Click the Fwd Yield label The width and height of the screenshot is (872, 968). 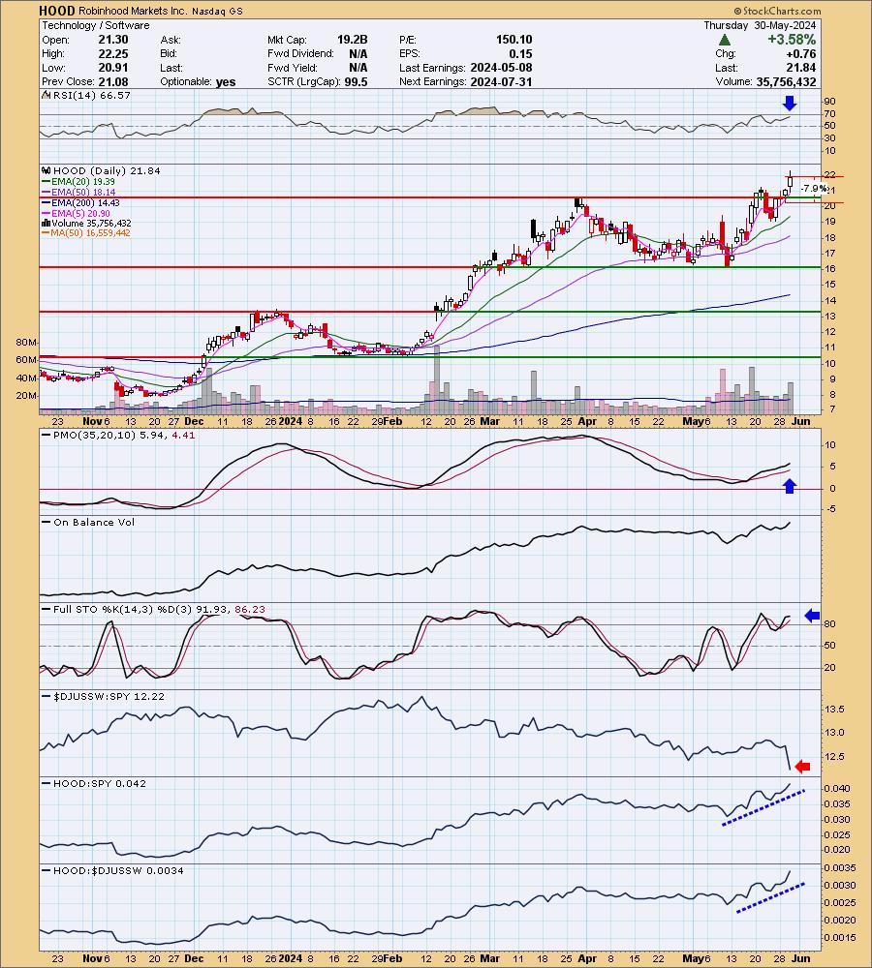tap(293, 68)
